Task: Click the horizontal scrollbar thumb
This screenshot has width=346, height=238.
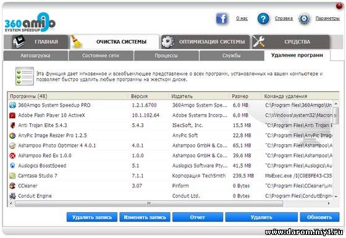Action: 149,203
